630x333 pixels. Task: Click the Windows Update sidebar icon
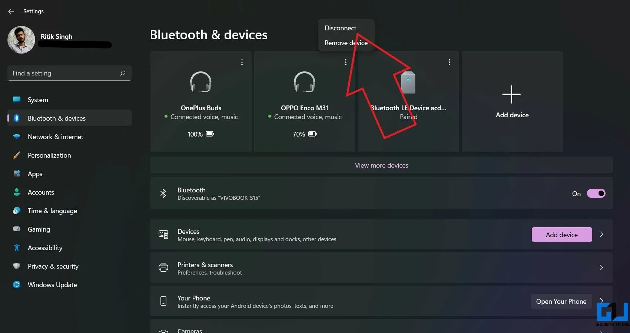click(x=17, y=285)
